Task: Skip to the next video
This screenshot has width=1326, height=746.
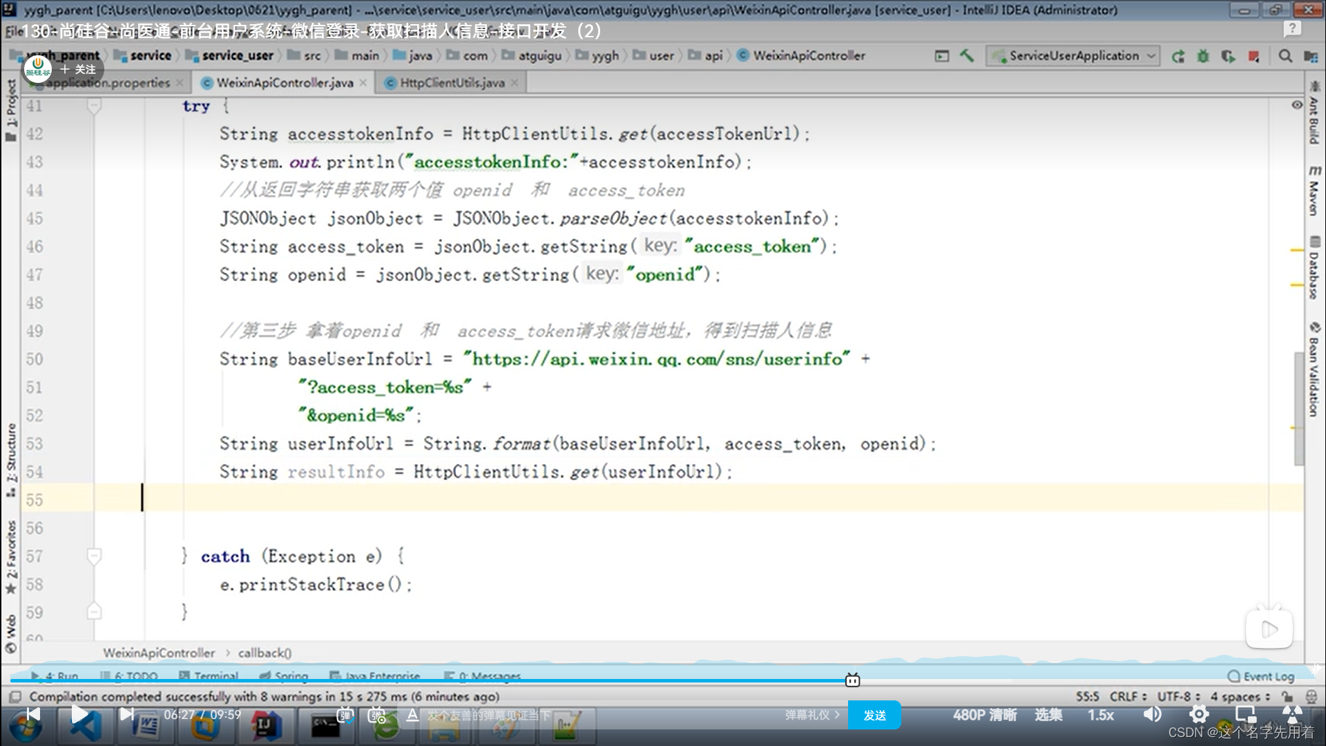Action: 126,714
